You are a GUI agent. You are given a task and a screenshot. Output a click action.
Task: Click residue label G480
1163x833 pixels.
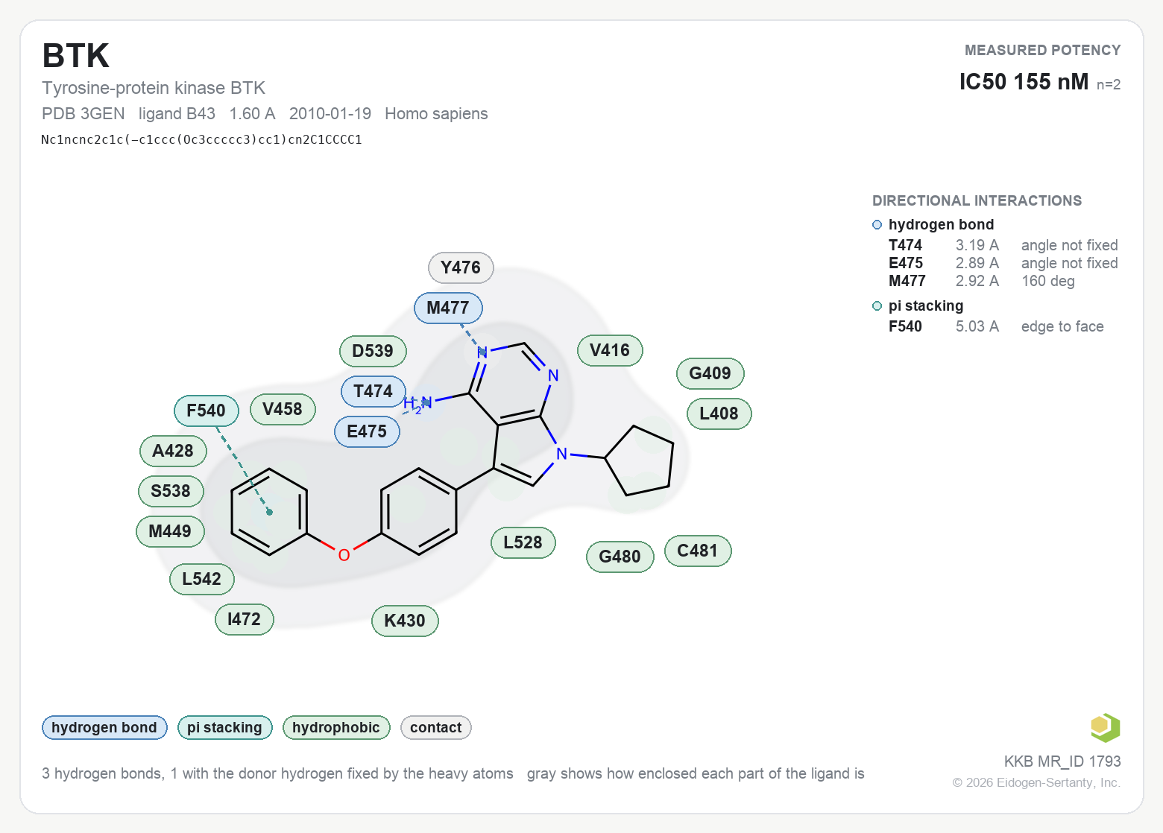(x=620, y=557)
